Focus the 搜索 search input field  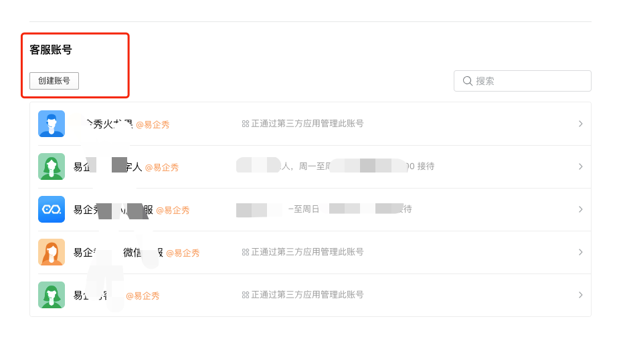click(x=529, y=81)
